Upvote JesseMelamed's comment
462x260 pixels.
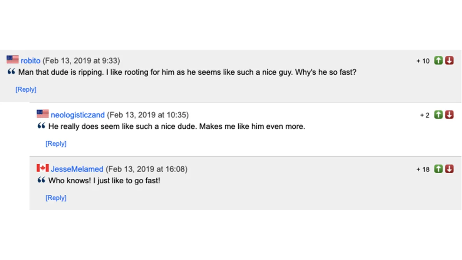click(x=439, y=169)
